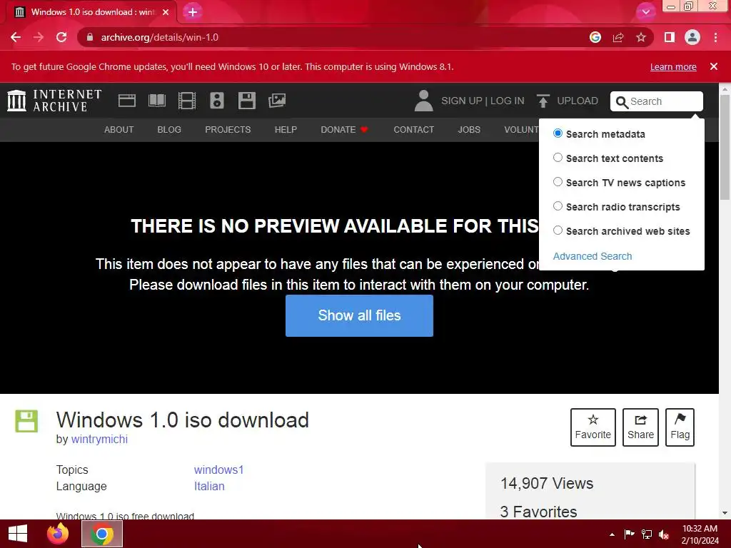Click the site lock icon

[x=90, y=37]
